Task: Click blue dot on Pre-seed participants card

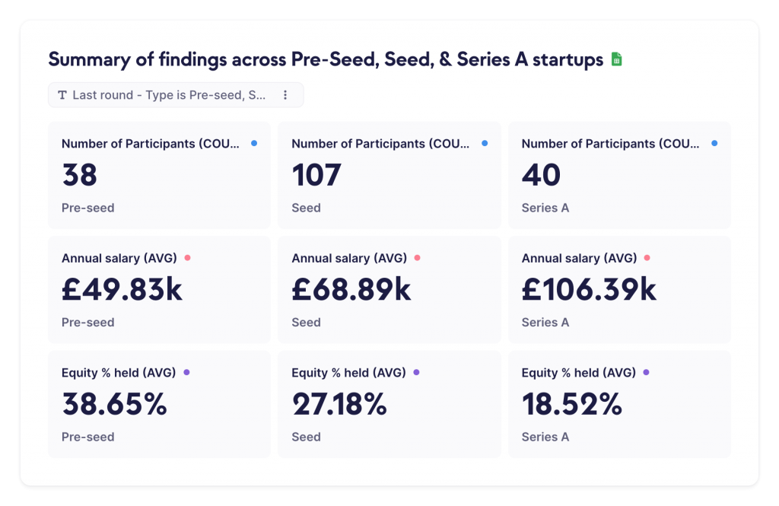Action: pos(254,143)
